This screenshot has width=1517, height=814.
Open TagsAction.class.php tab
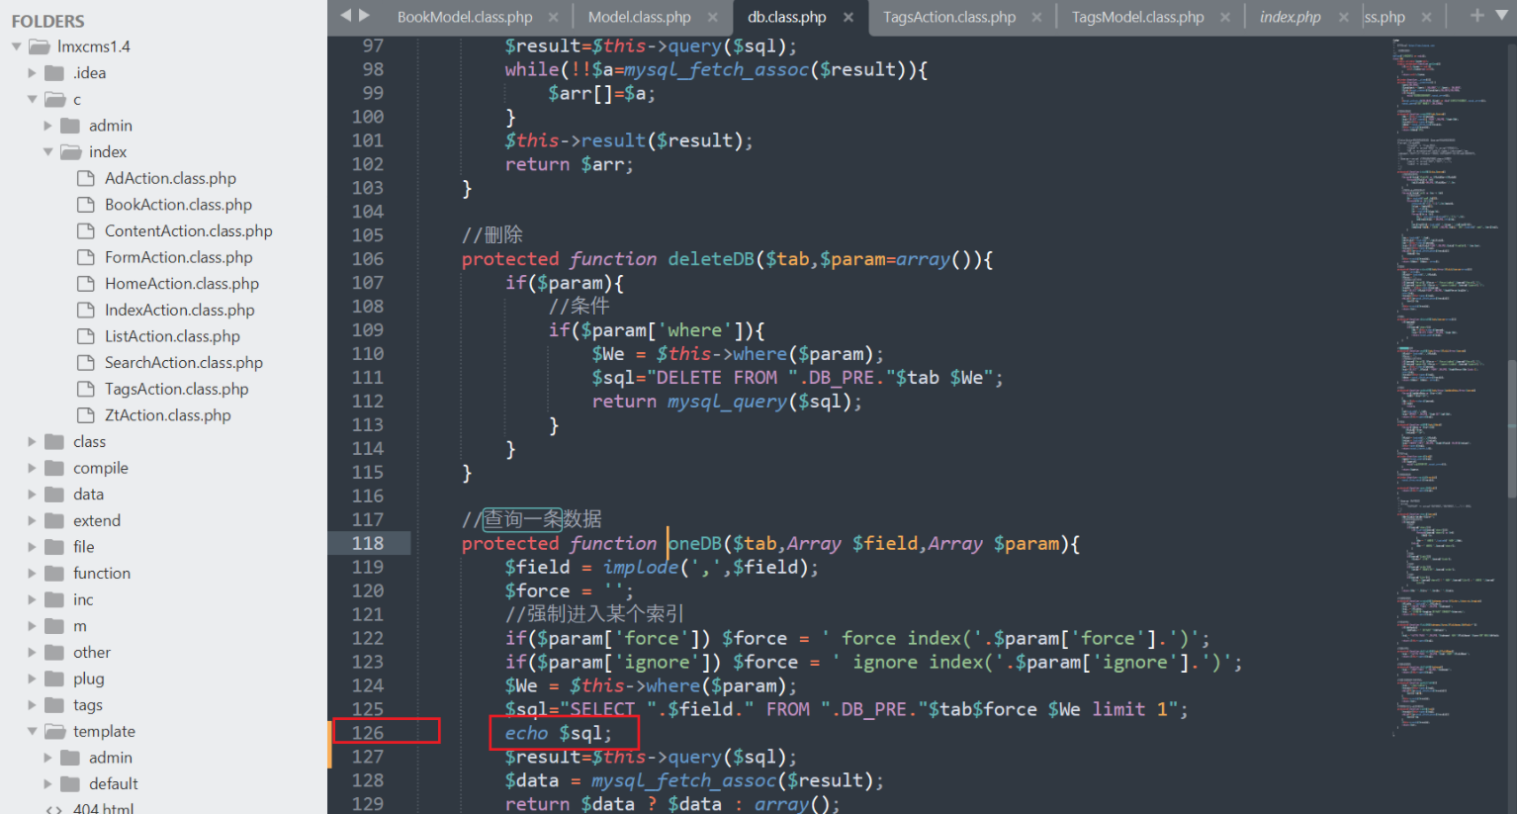pyautogui.click(x=949, y=17)
